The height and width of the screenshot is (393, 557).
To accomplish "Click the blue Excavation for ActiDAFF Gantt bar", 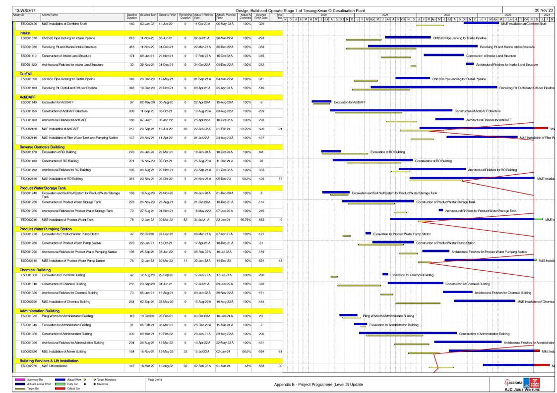I will 321,101.
